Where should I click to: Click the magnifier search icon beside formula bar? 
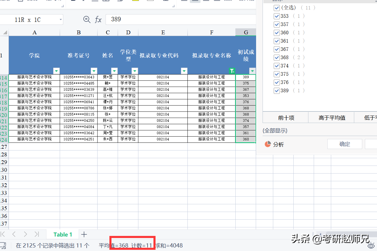(x=87, y=19)
